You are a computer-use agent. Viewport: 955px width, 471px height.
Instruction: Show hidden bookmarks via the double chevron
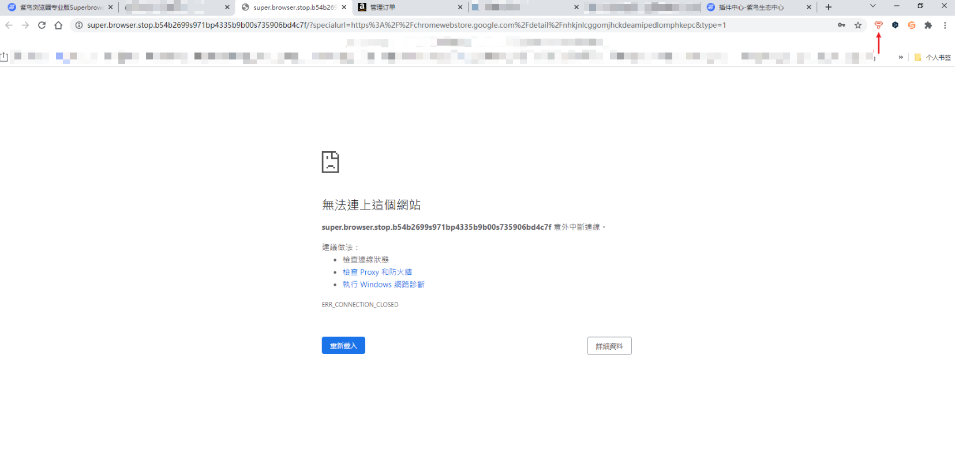click(x=900, y=57)
